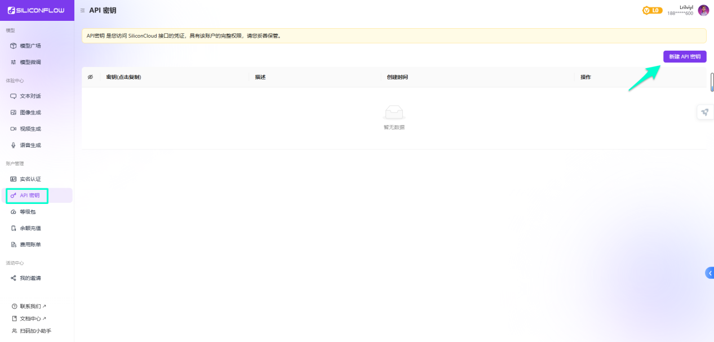
Task: Open 实名认证 in the sidebar
Action: (x=30, y=179)
